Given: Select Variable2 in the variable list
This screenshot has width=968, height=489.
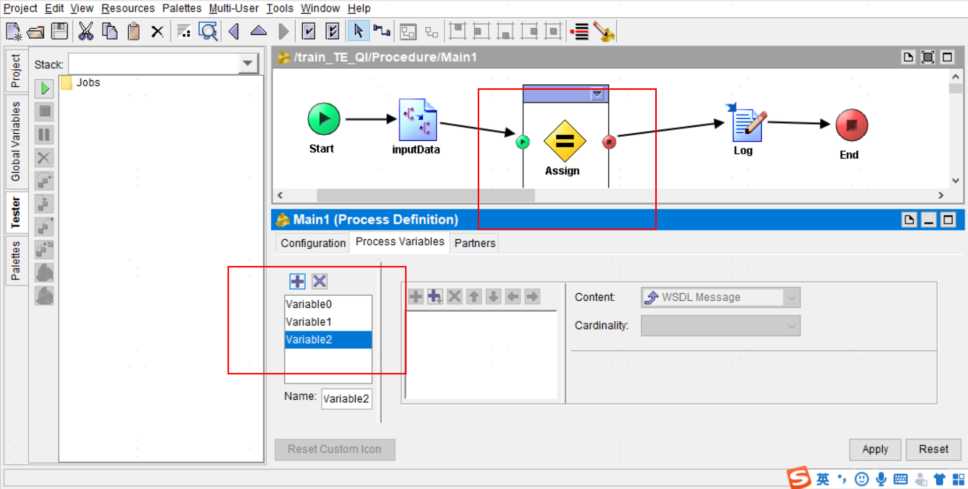Looking at the screenshot, I should pyautogui.click(x=328, y=340).
